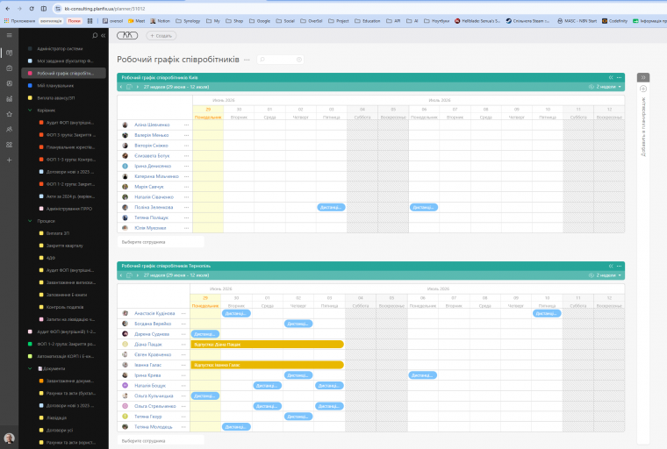Open Notion bookmark in bookmarks bar
This screenshot has height=449, width=667.
[161, 21]
